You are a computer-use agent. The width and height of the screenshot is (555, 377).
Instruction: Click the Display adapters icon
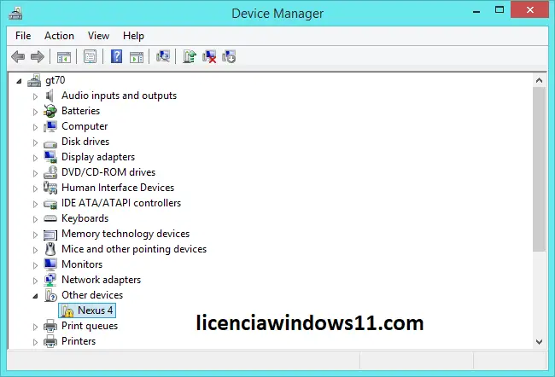click(x=50, y=157)
